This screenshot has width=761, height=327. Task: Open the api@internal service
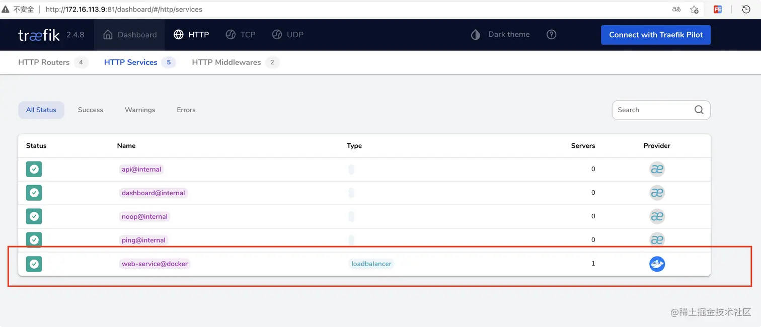[x=141, y=170]
